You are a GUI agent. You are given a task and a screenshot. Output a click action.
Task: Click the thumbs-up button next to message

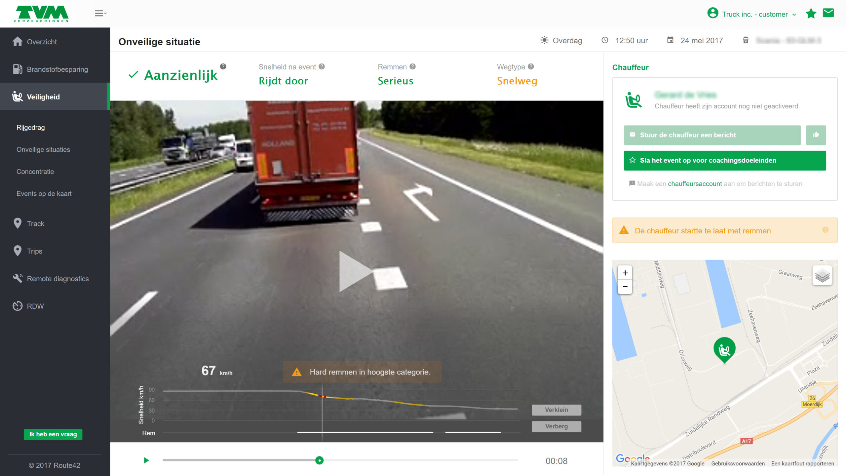click(x=816, y=135)
